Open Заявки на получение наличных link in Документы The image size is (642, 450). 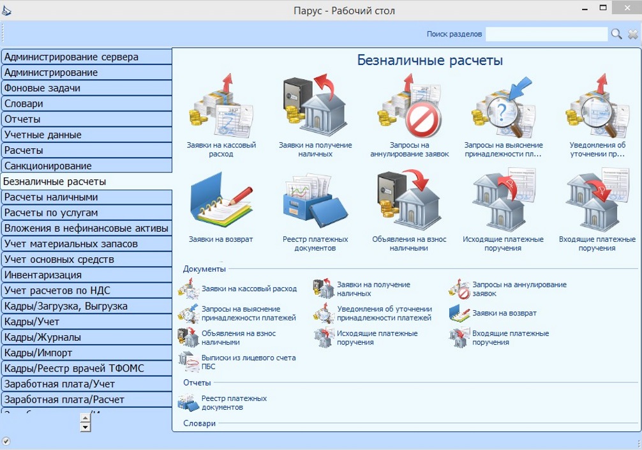tap(373, 289)
